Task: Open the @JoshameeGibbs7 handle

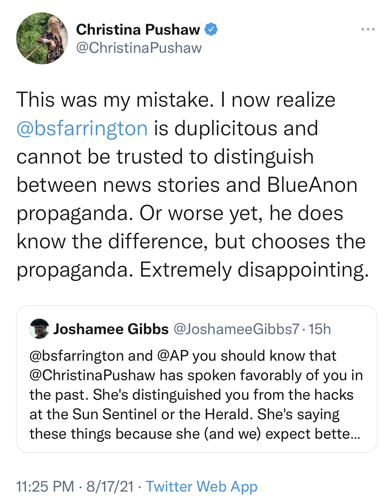Action: (x=236, y=329)
